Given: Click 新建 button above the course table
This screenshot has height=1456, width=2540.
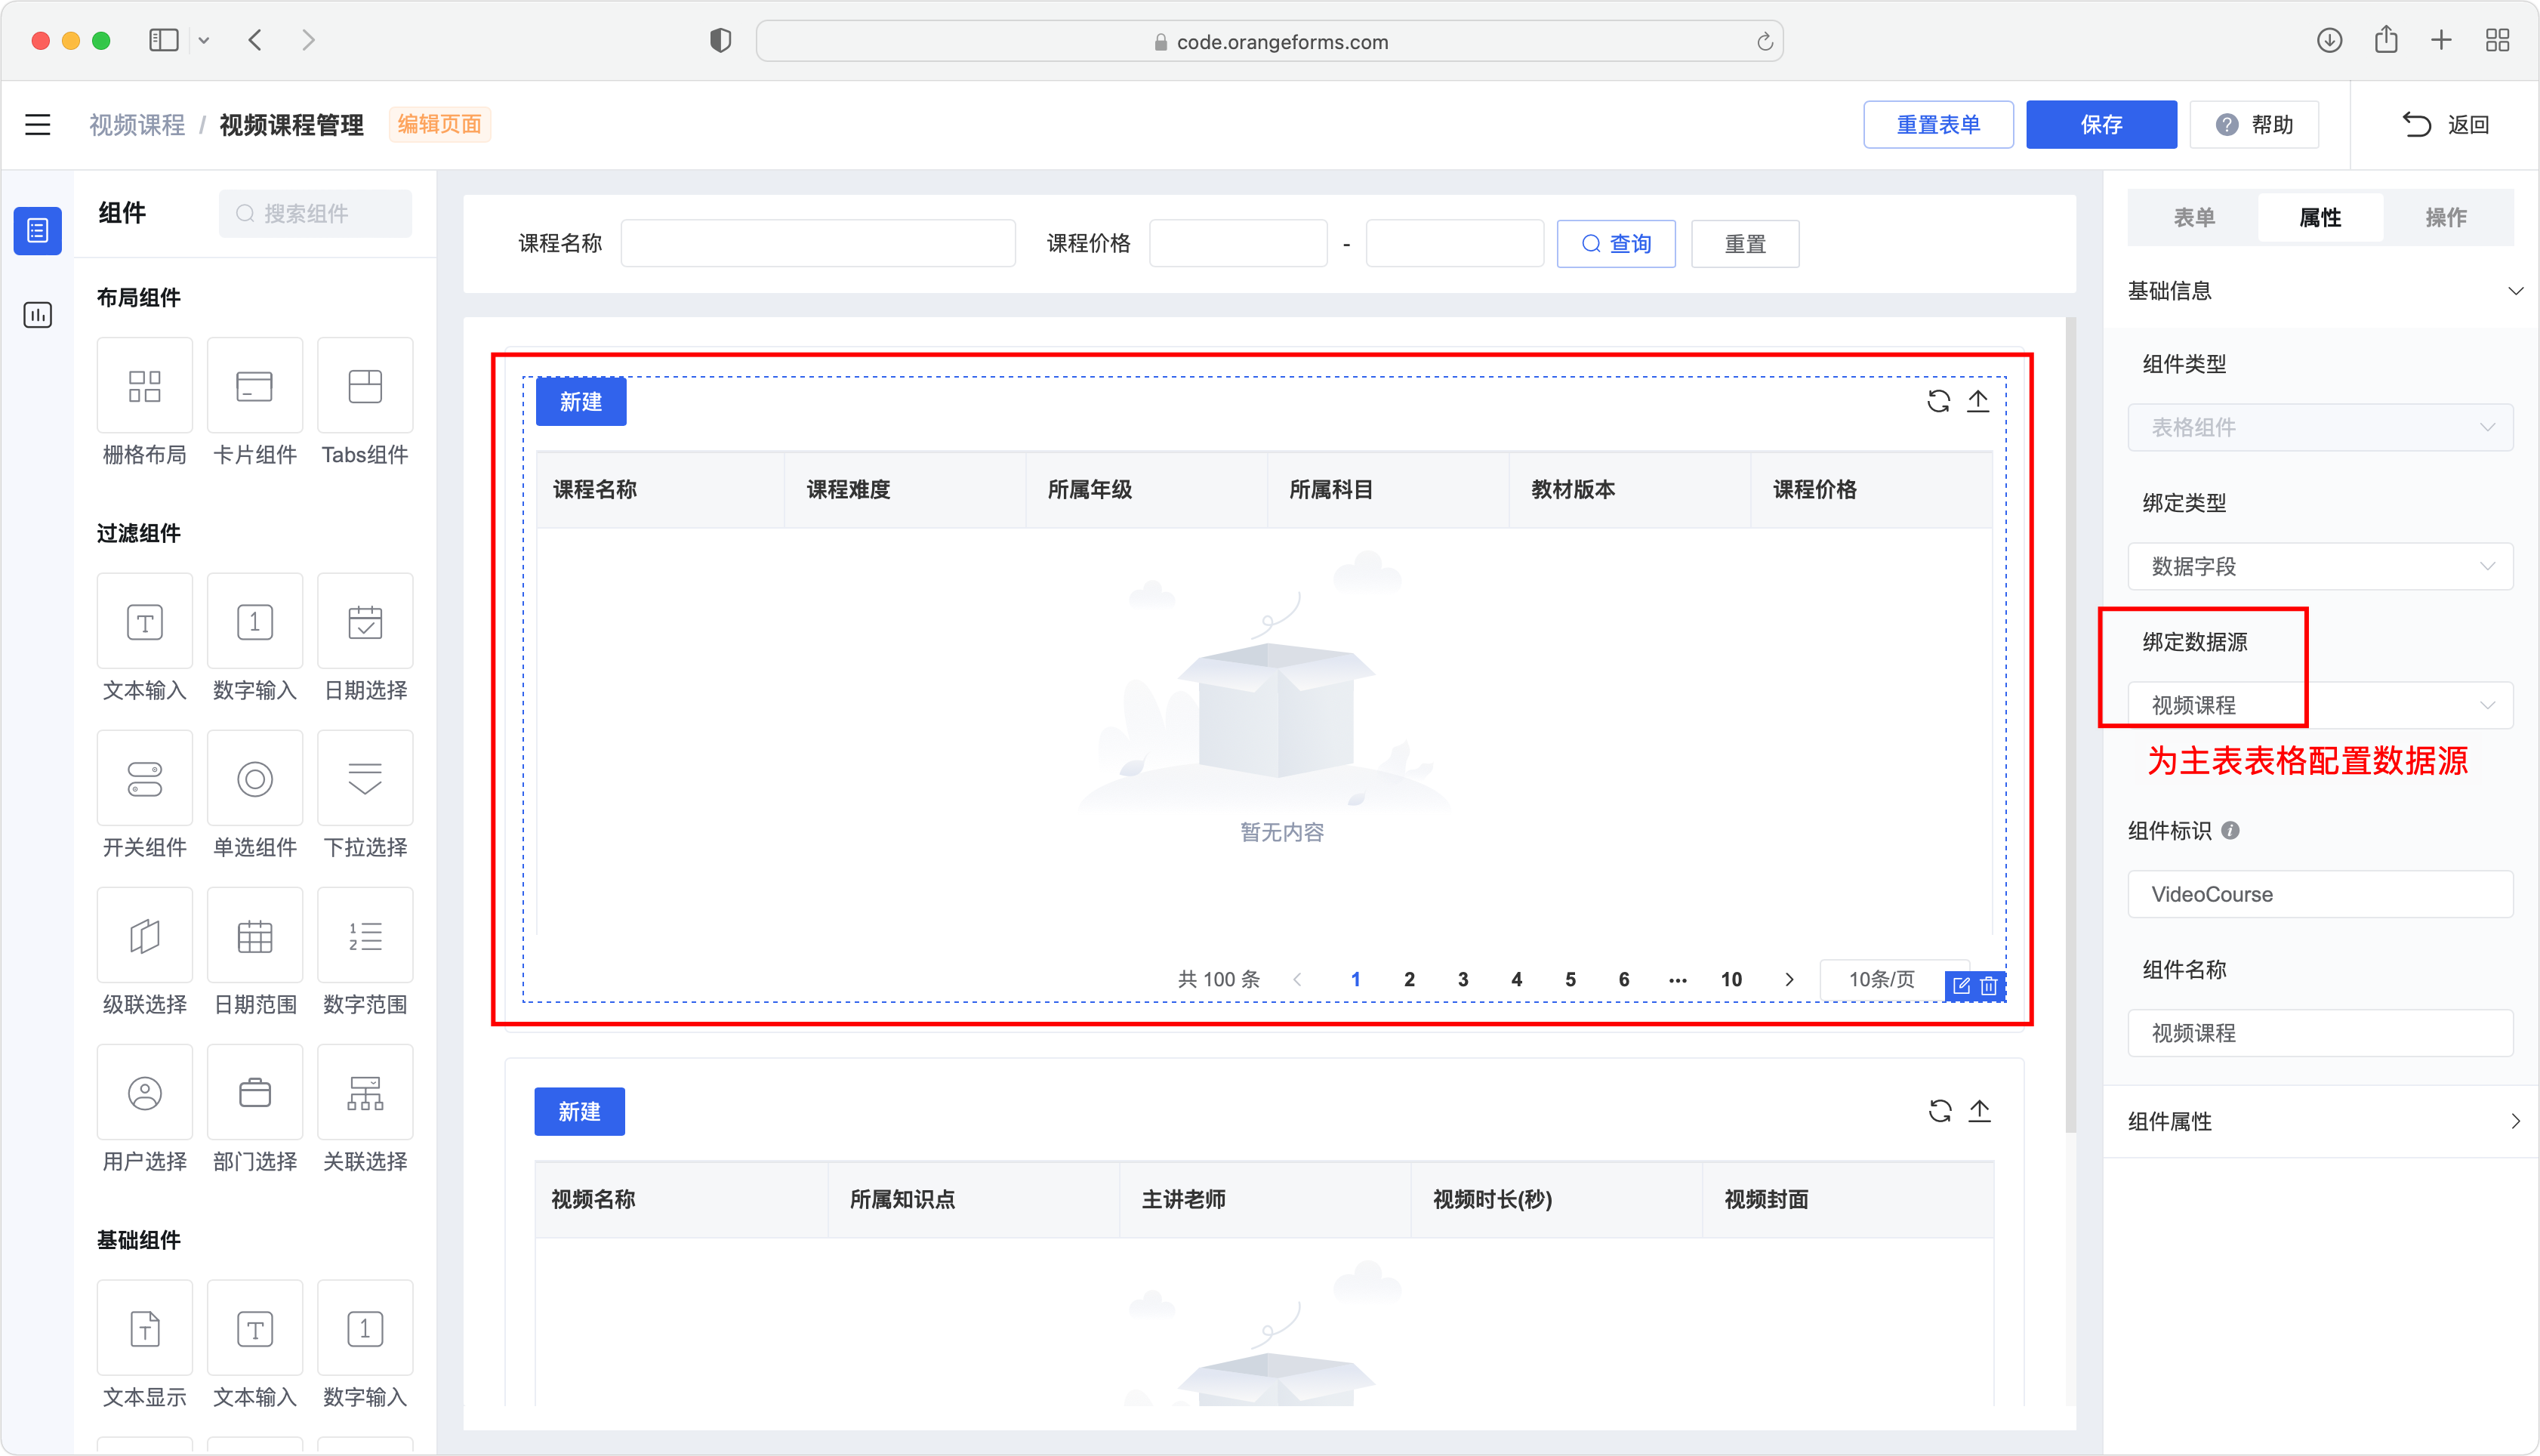Looking at the screenshot, I should pyautogui.click(x=581, y=401).
